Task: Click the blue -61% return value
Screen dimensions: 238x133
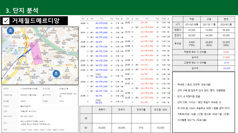Action: 226,63
